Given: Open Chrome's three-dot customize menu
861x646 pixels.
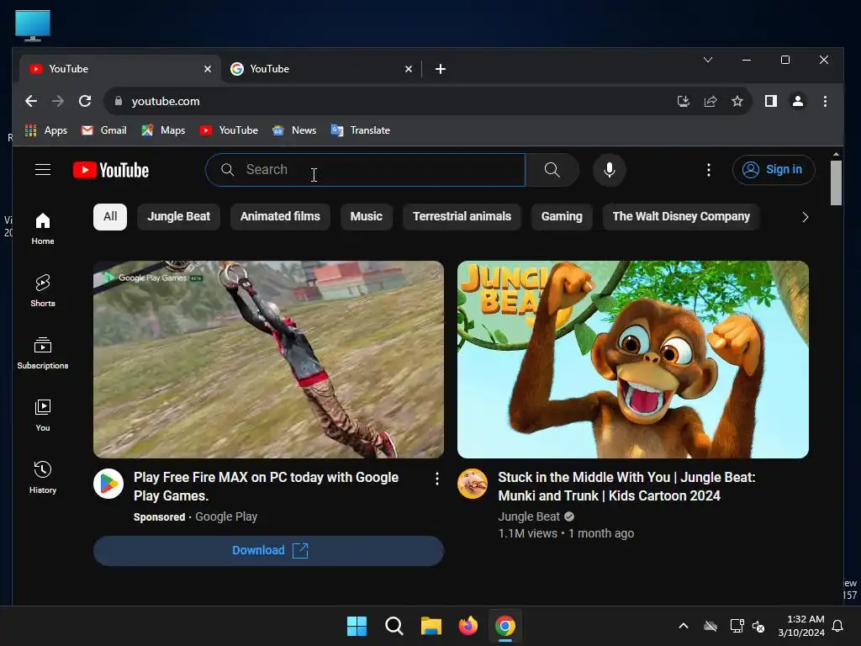Looking at the screenshot, I should [825, 101].
